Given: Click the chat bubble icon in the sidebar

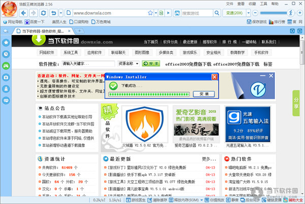Looking at the screenshot, I should click(x=6, y=101).
